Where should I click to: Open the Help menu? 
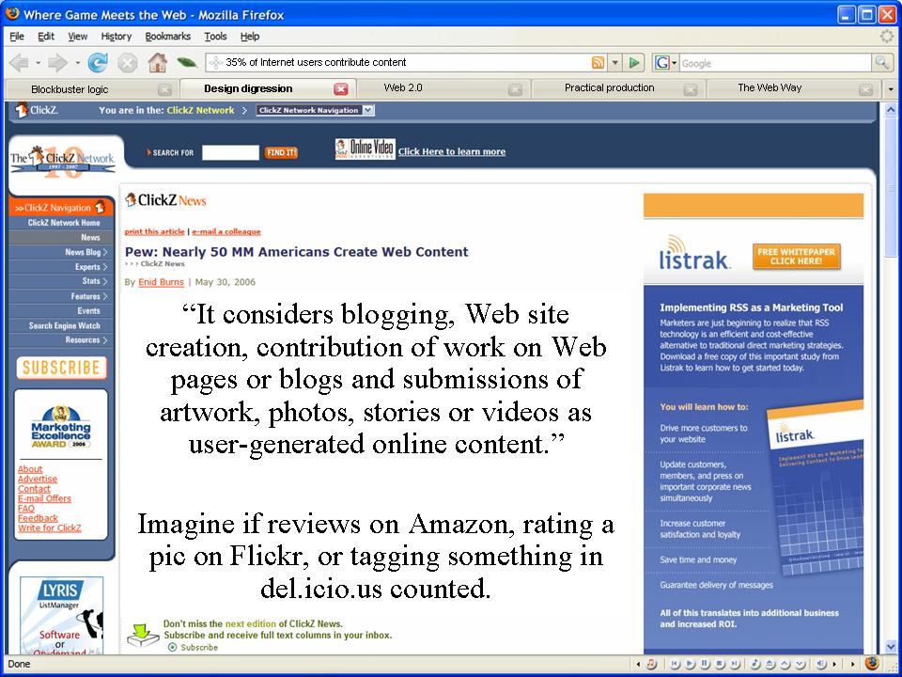[x=250, y=37]
